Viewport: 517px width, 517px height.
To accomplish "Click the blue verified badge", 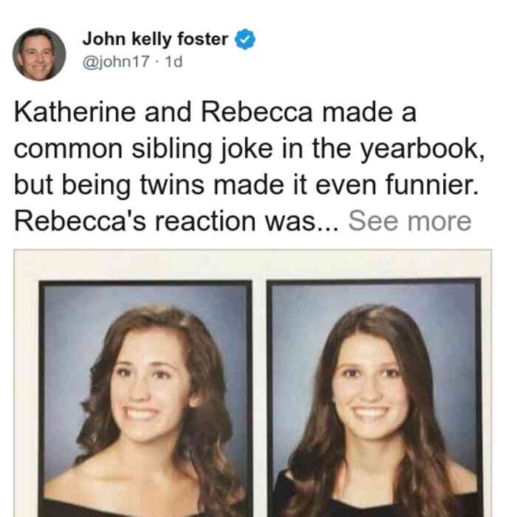I will pyautogui.click(x=244, y=39).
